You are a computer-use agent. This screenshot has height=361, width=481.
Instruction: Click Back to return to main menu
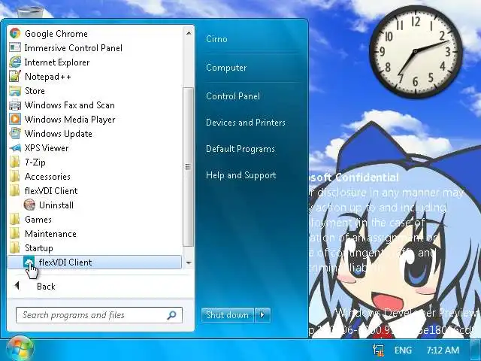coord(46,286)
